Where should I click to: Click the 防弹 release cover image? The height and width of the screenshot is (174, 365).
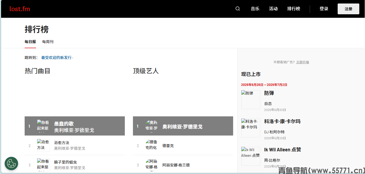251,100
